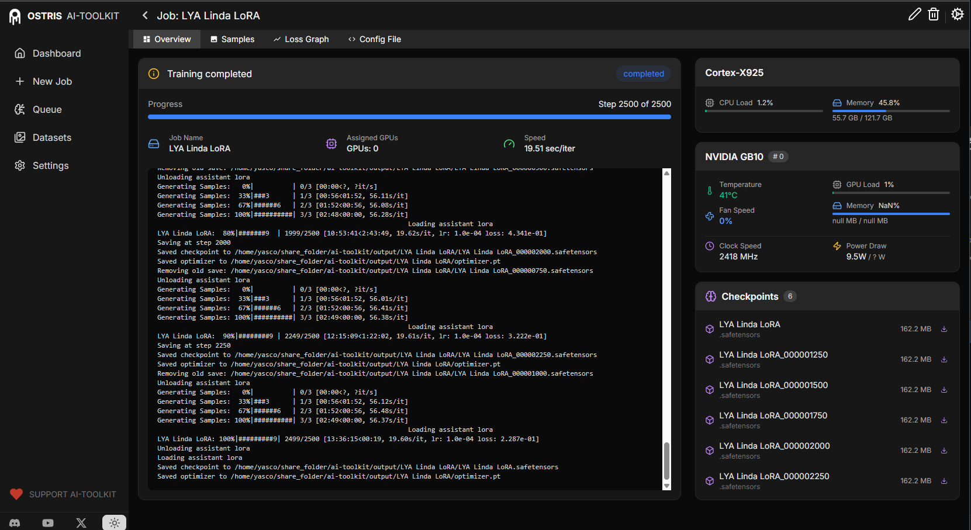971x530 pixels.
Task: Open the YouTube icon in the sidebar footer
Action: coord(48,523)
